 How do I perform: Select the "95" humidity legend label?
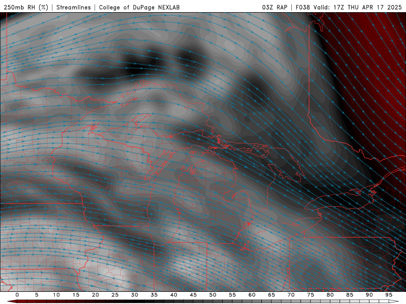[389, 295]
